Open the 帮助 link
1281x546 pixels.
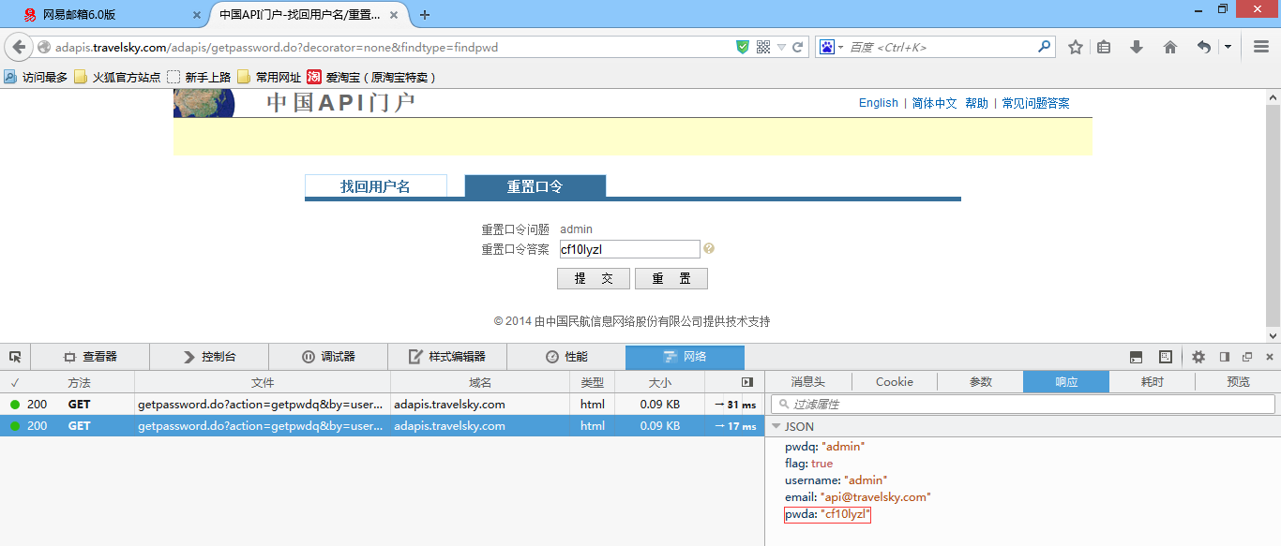point(977,103)
